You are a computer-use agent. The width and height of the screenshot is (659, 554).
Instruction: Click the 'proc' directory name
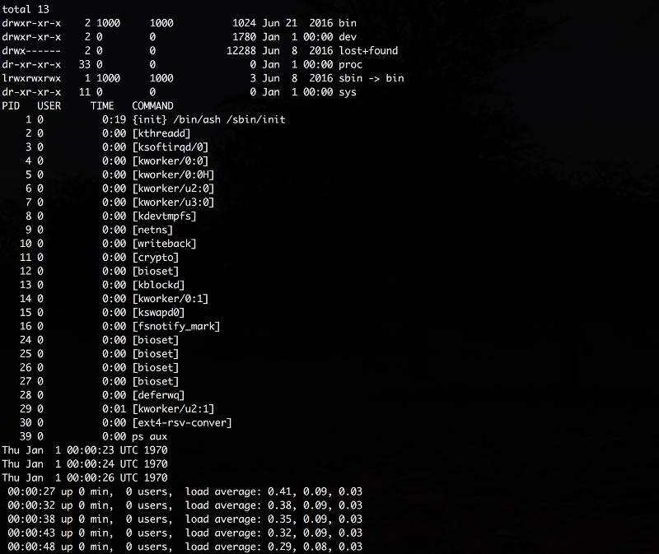[x=351, y=65]
